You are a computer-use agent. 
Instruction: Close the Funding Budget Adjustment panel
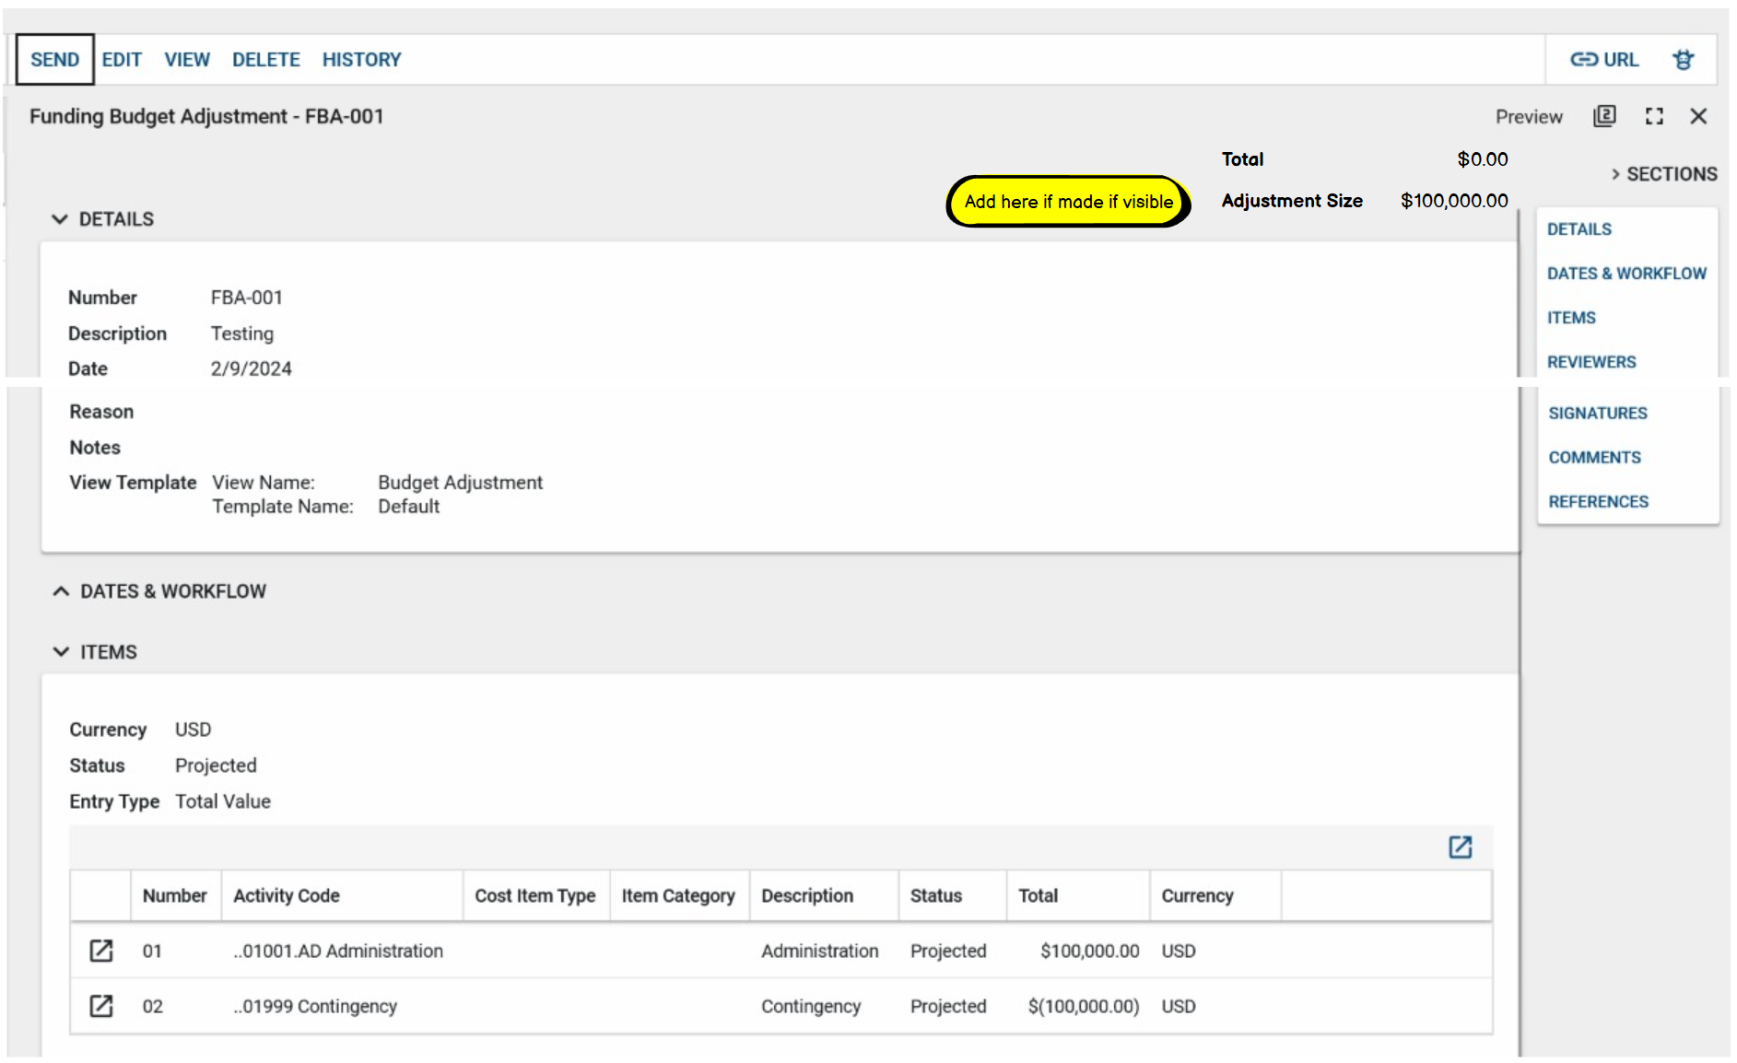point(1698,116)
